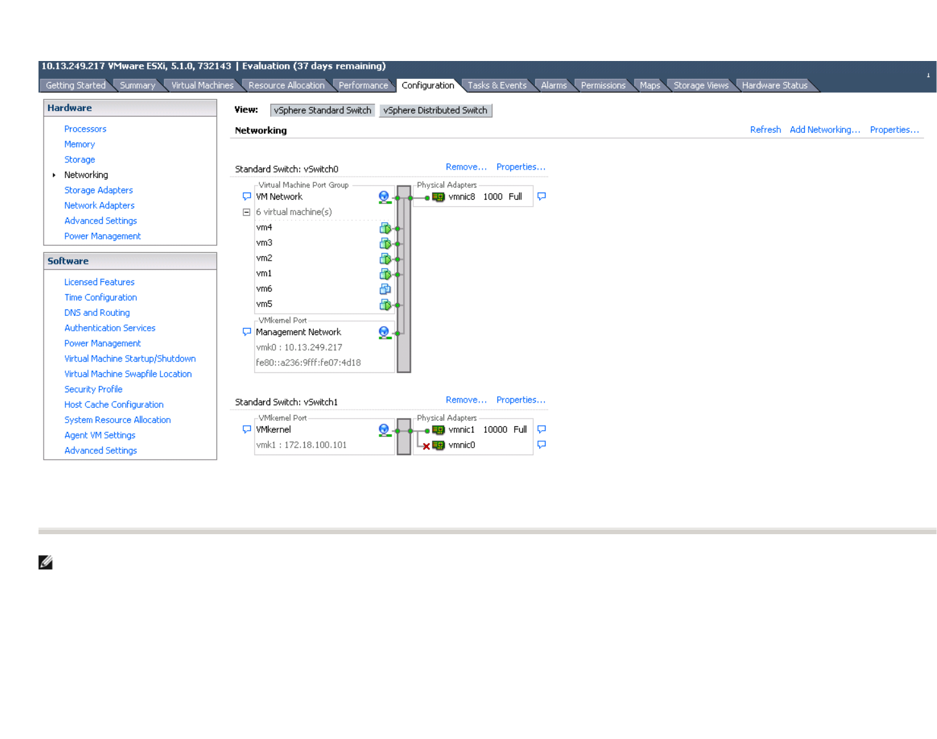The image size is (937, 739).
Task: Open System Resource Allocation
Action: (117, 421)
